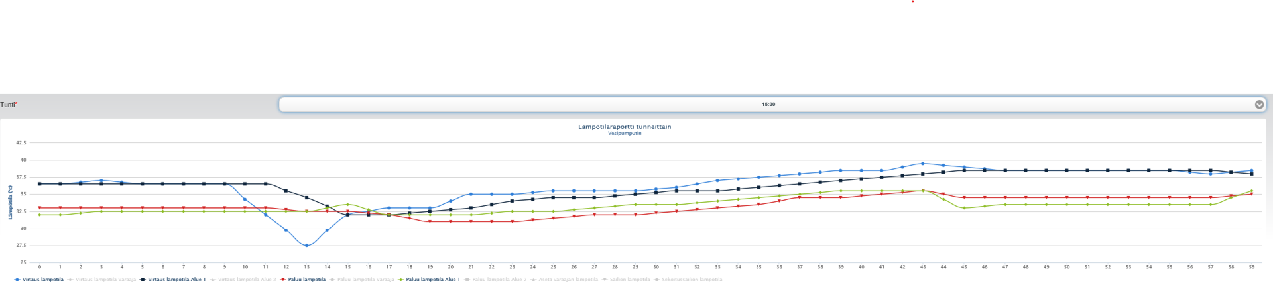Show Virtaus lämpötila Alue 2 series

click(247, 280)
